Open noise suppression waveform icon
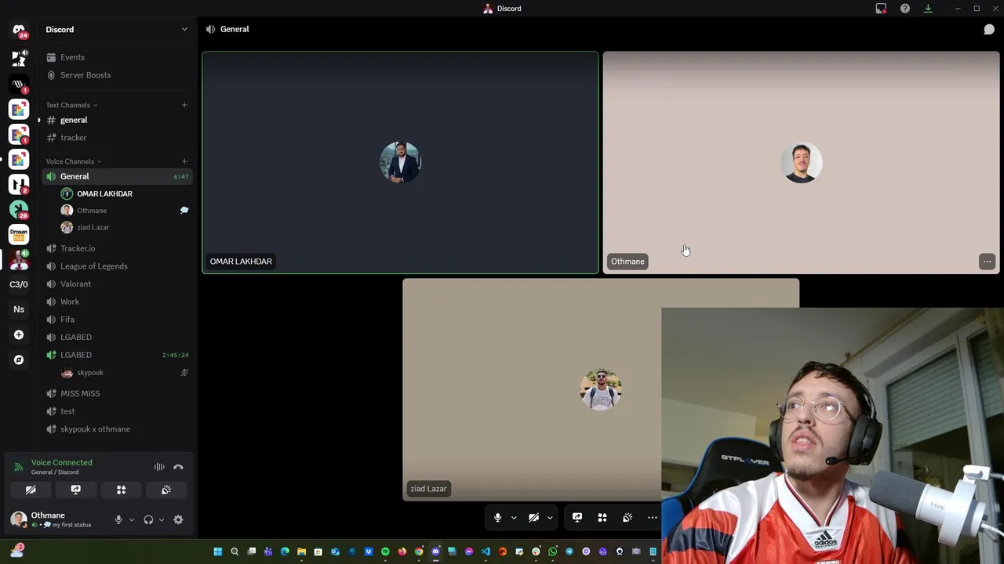 pyautogui.click(x=159, y=467)
